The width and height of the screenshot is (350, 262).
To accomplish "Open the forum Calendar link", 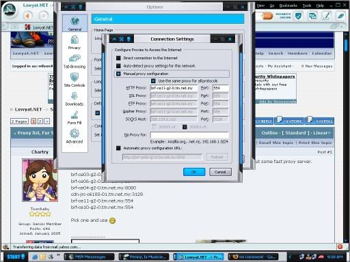I will 322,53.
